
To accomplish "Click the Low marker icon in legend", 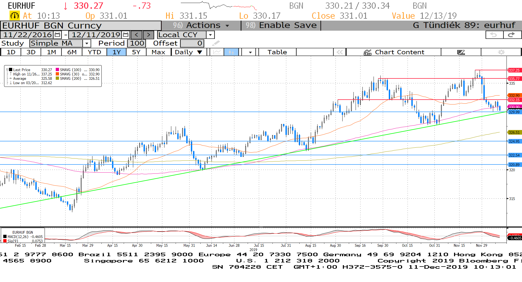I will (11, 83).
